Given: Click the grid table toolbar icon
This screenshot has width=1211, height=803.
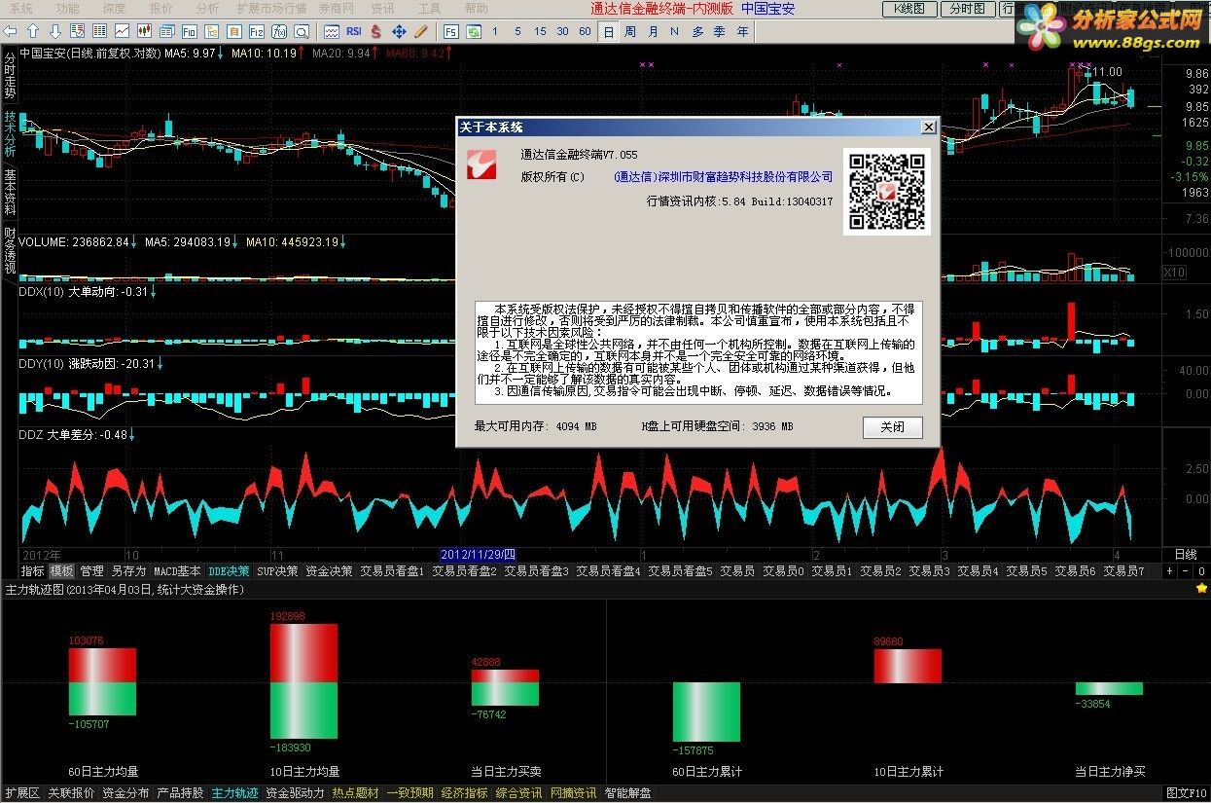Looking at the screenshot, I should 99,31.
